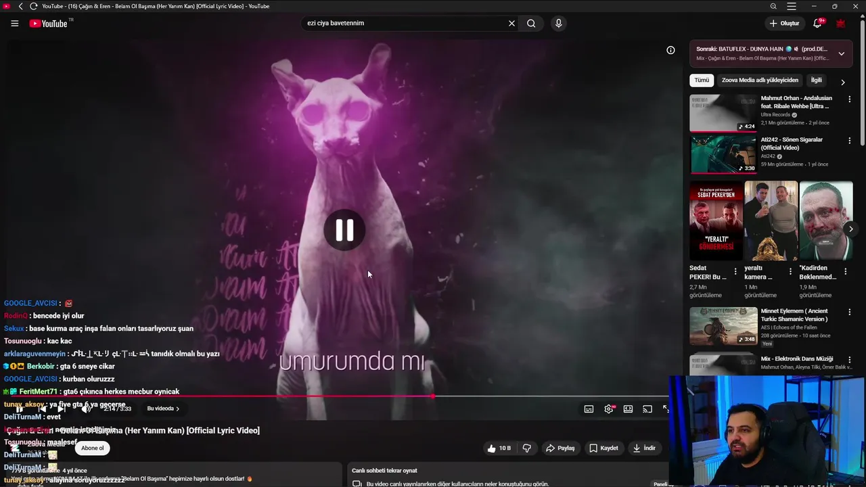Open account avatar menu

coord(841,23)
